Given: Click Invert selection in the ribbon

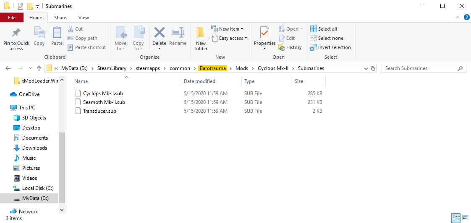Looking at the screenshot, I should pos(331,47).
